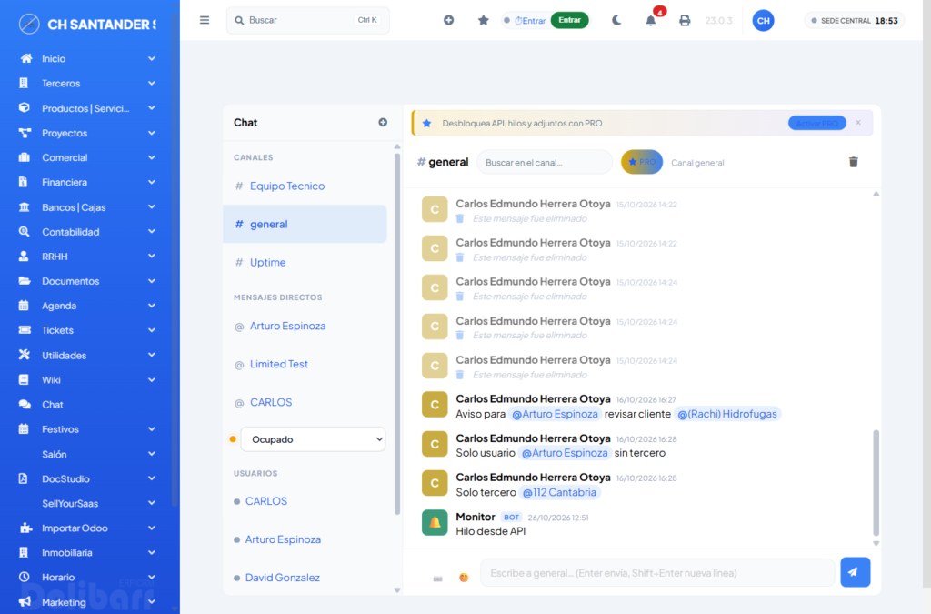Select user David Gonzalez in Usuarios

coord(282,578)
